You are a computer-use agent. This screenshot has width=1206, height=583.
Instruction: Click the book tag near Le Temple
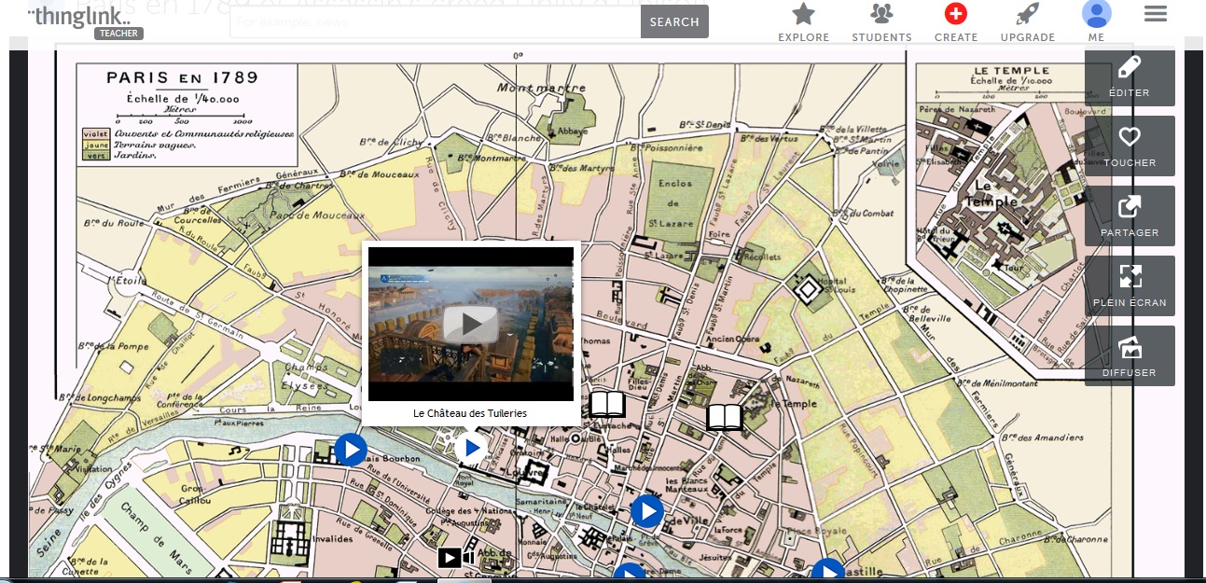724,417
